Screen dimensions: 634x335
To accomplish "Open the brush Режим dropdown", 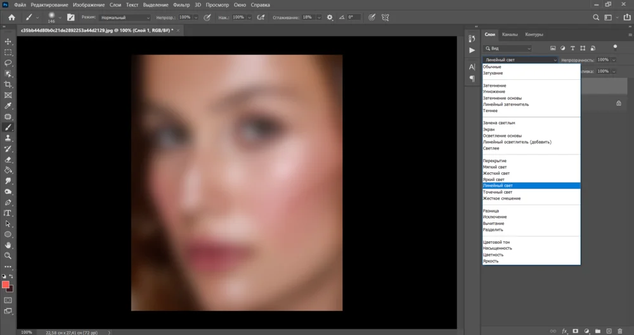I will [125, 17].
